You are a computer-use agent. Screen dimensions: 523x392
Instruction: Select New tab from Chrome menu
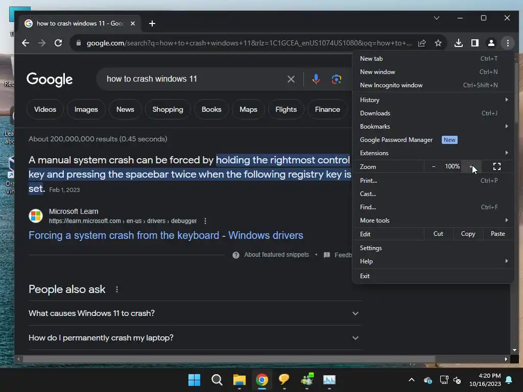tap(433, 58)
